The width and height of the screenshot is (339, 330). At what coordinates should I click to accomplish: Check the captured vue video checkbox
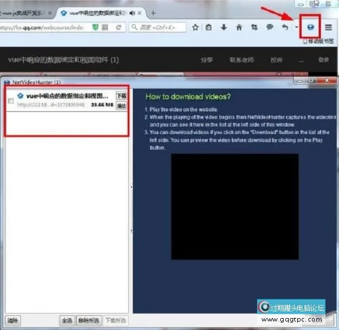[x=11, y=100]
